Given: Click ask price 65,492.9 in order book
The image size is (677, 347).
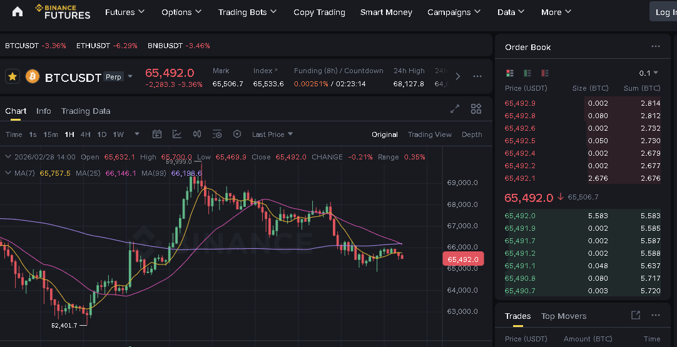Looking at the screenshot, I should [520, 103].
